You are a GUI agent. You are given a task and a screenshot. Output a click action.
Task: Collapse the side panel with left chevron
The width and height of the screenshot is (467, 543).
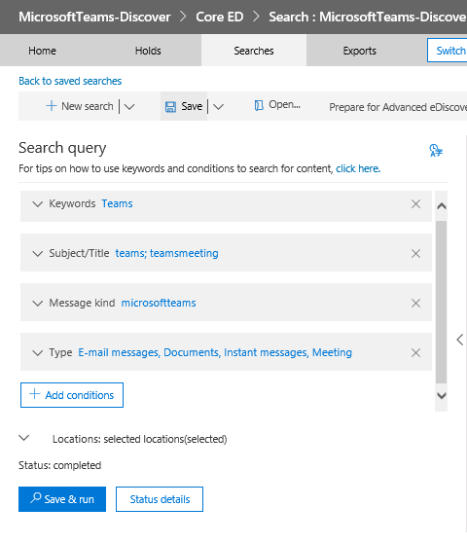click(x=460, y=340)
